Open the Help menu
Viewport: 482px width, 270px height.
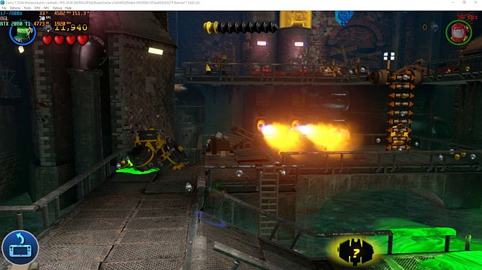(69, 8)
